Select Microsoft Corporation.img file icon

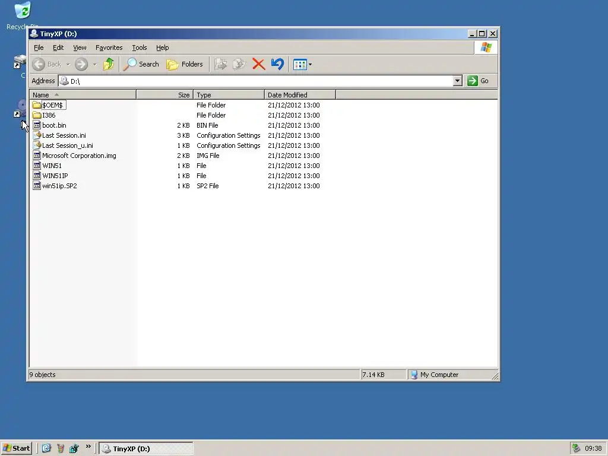point(37,156)
